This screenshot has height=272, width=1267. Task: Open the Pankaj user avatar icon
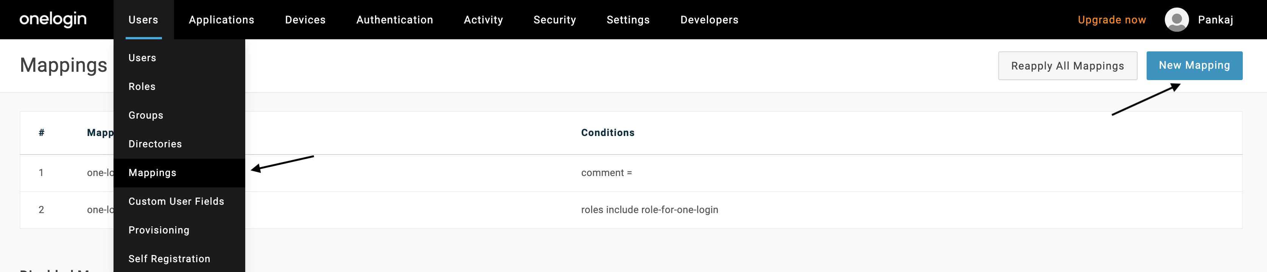coord(1177,20)
